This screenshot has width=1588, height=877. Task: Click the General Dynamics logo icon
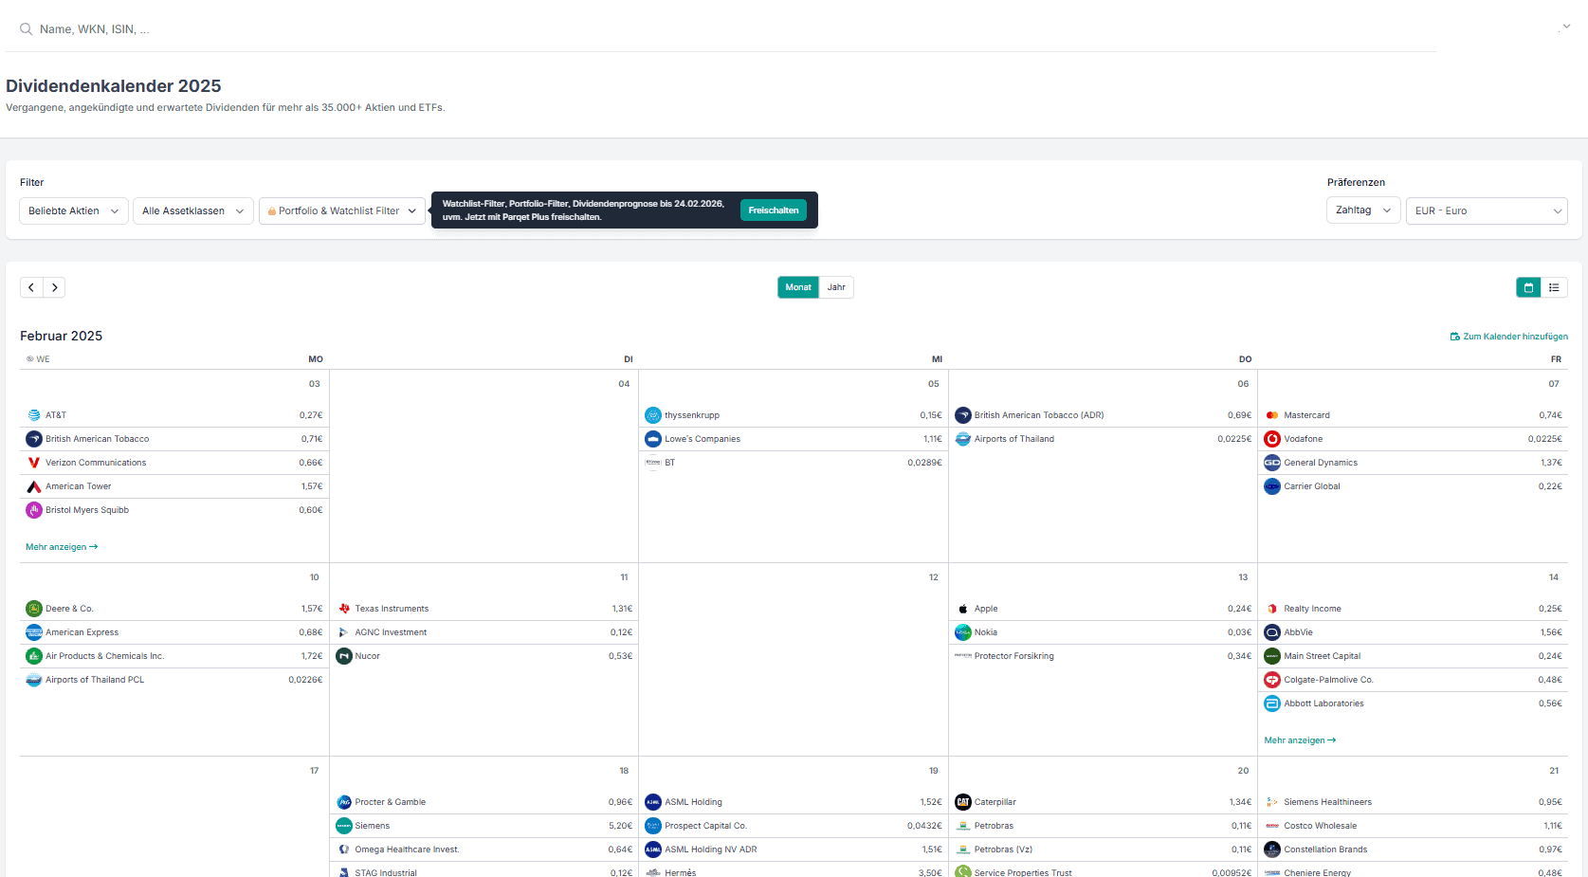[x=1272, y=463]
